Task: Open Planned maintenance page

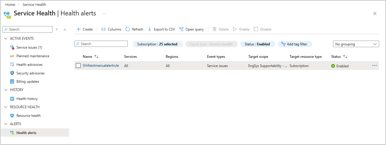Action: (33, 56)
